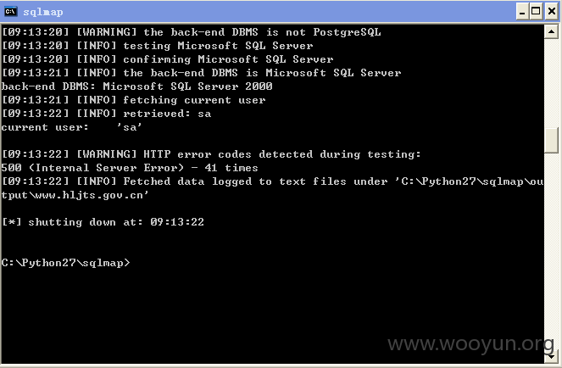
Task: Open the cmd system menu icon
Action: (x=11, y=12)
